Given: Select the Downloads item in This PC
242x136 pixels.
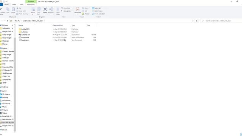Looking at the screenshot, I should click(x=6, y=104).
